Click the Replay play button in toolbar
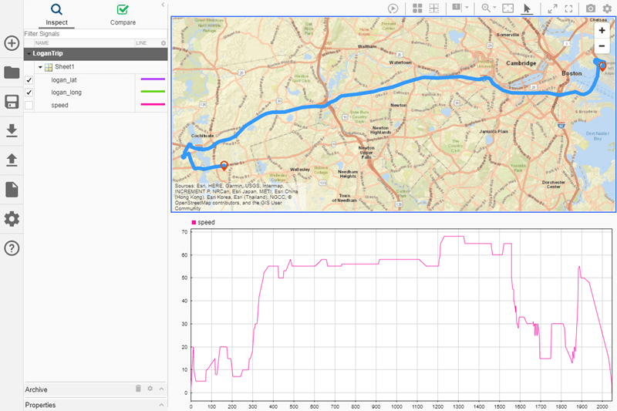 click(x=393, y=8)
